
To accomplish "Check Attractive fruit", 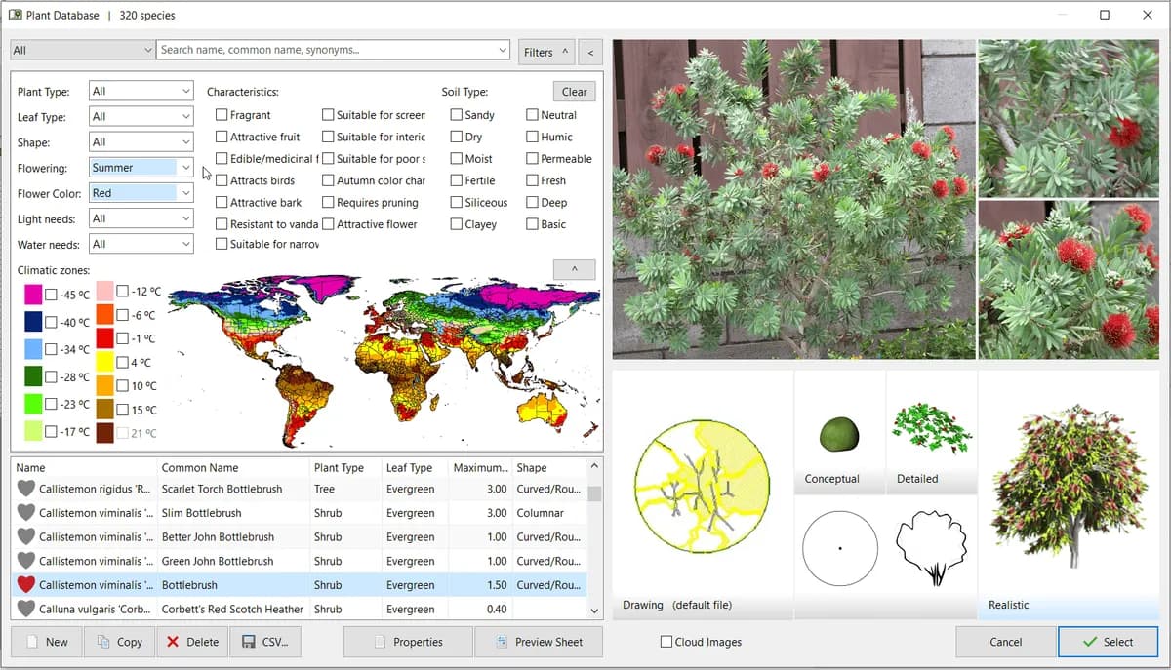I will coord(222,137).
